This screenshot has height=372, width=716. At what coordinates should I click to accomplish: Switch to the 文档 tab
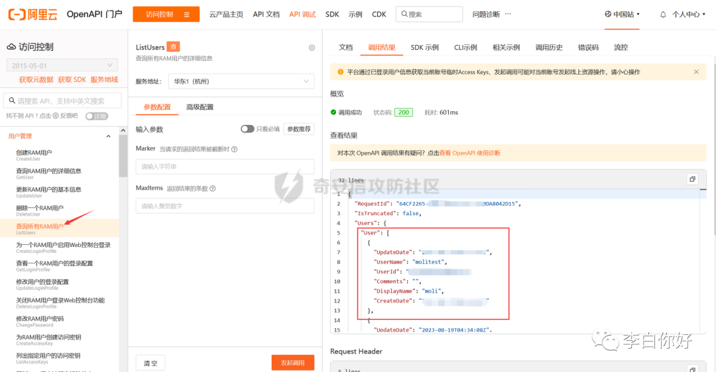(345, 48)
